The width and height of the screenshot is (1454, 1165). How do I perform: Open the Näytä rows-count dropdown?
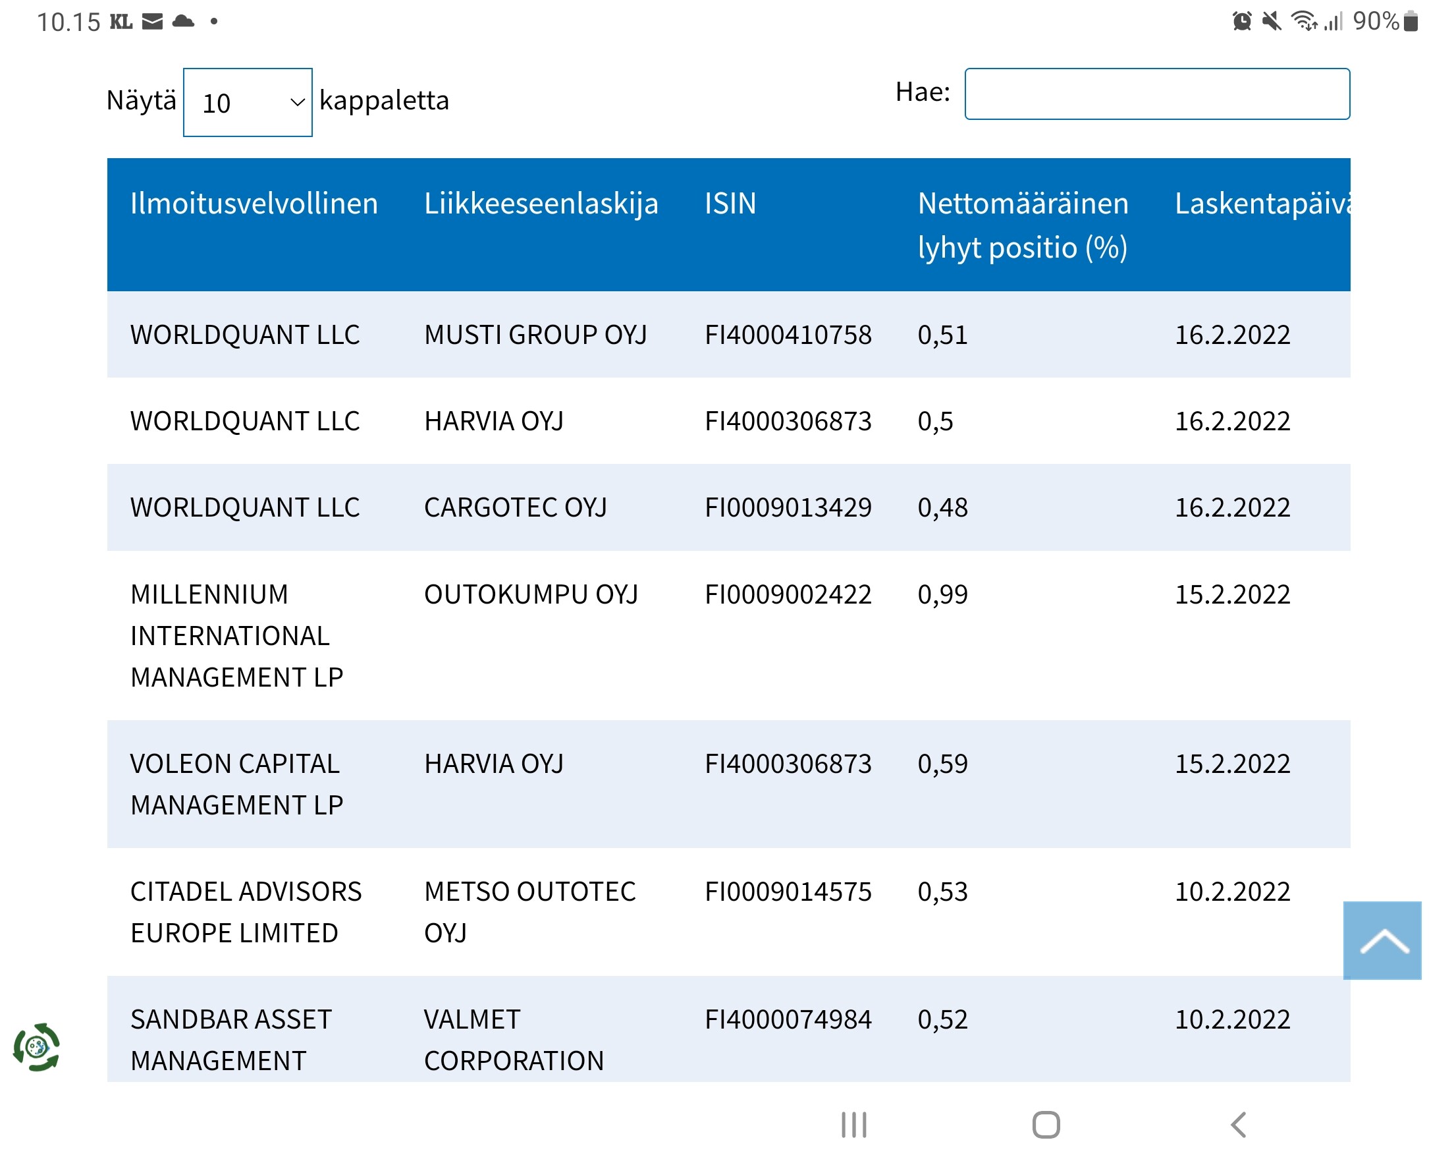coord(248,103)
